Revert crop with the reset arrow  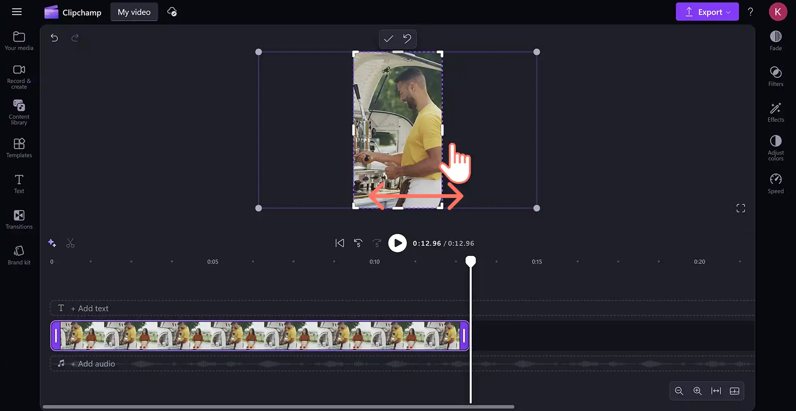click(x=407, y=39)
